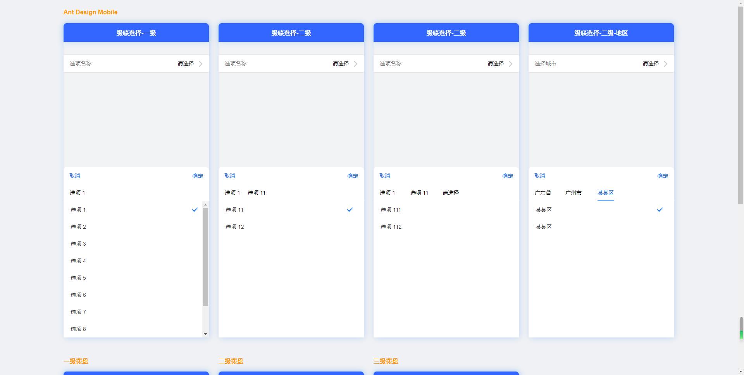Click the checkmark beside the selected 某某区 option
744x375 pixels.
coord(660,210)
